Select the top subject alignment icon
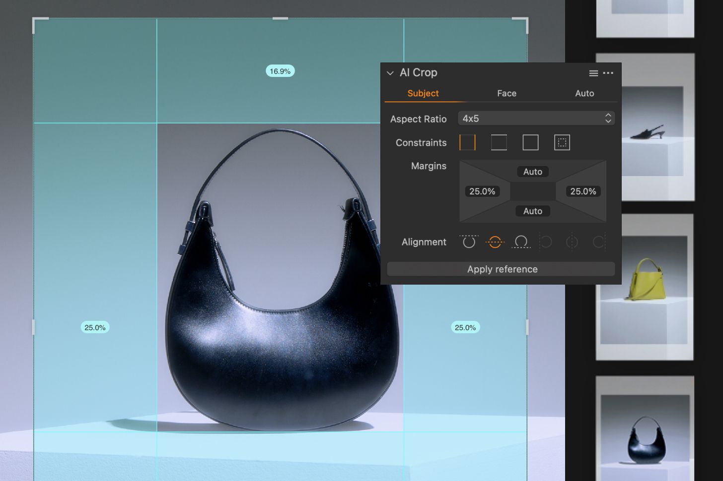This screenshot has width=723, height=481. (469, 242)
